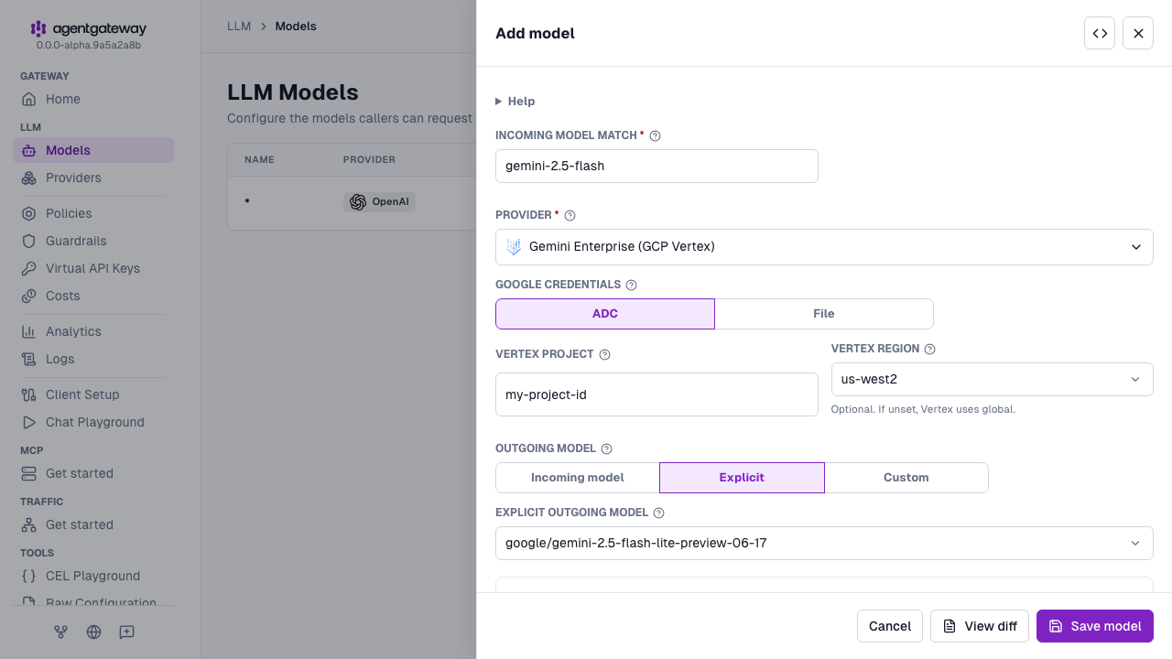Click the Traffic Get started network icon
Viewport: 1172px width, 659px height.
[29, 524]
